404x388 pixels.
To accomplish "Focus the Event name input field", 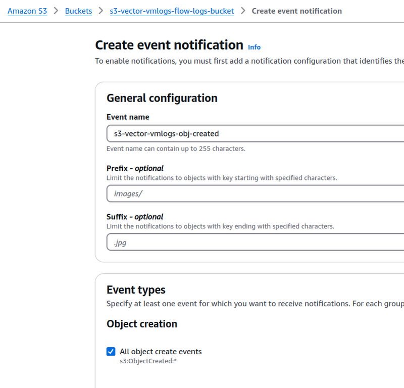I will pyautogui.click(x=255, y=133).
